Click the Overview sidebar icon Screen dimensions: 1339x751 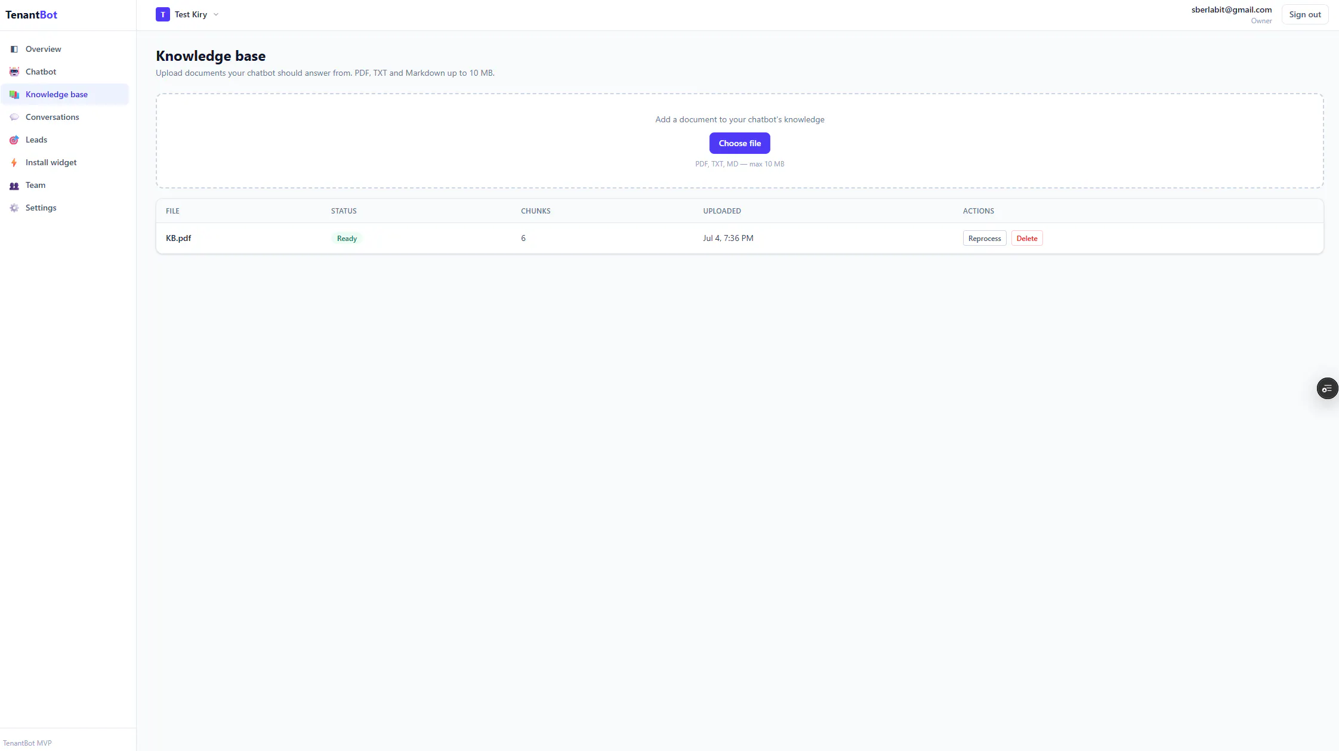(14, 49)
